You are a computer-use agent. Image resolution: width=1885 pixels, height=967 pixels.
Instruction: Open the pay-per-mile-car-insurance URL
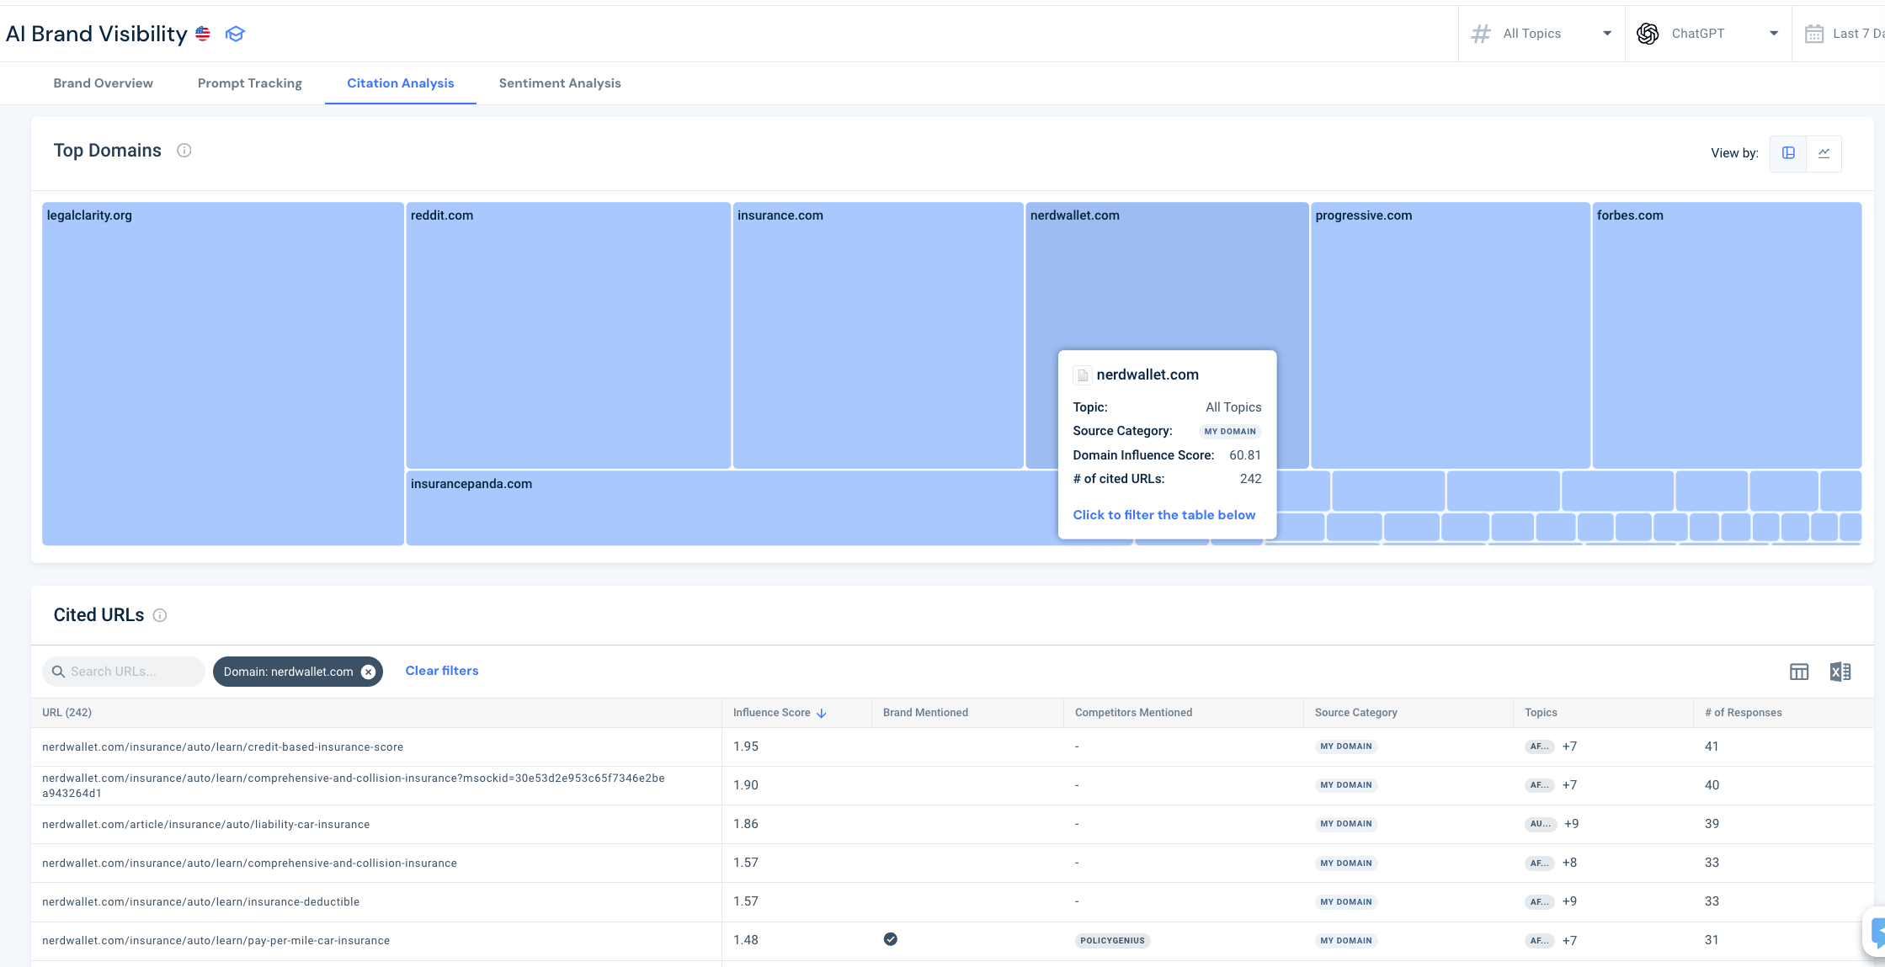pyautogui.click(x=216, y=941)
